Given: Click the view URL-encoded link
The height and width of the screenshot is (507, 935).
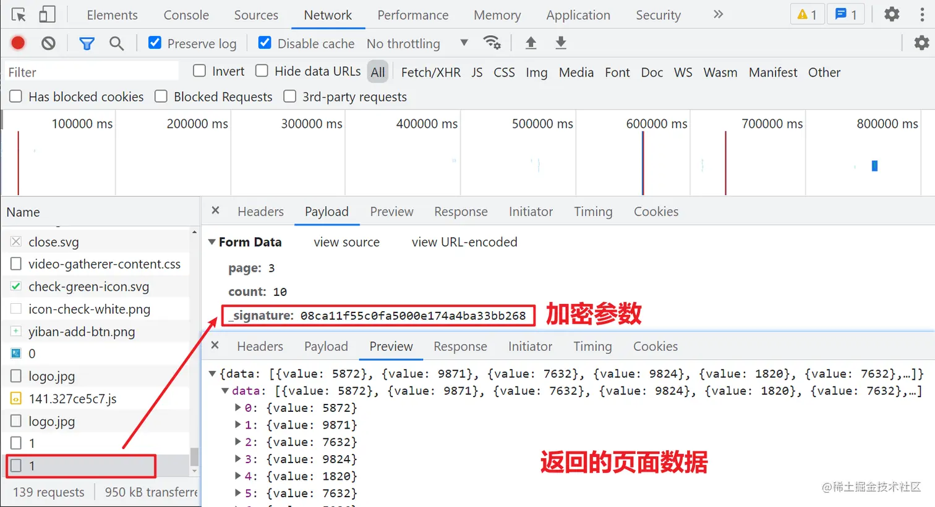Looking at the screenshot, I should (464, 242).
